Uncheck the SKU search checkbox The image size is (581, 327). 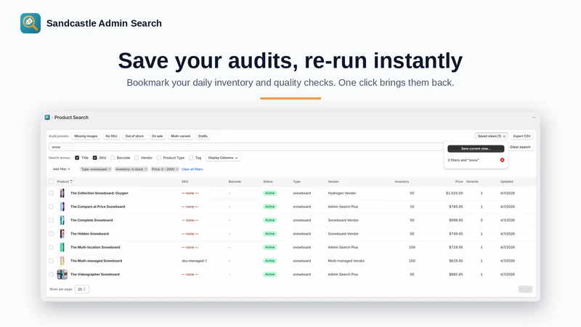click(x=95, y=158)
